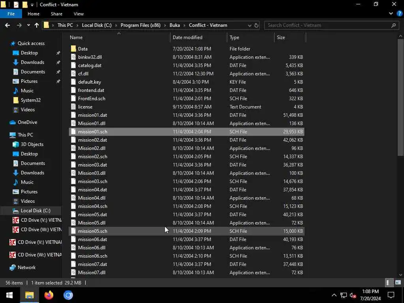The height and width of the screenshot is (303, 404).
Task: Select the Mission07.dll file
Action: tap(187, 272)
